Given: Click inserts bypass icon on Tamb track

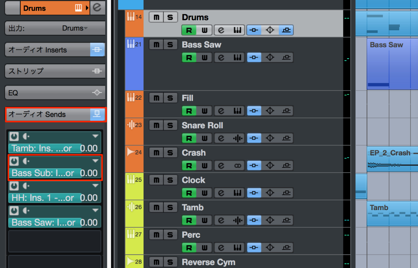Looking at the screenshot, I should click(x=254, y=220).
